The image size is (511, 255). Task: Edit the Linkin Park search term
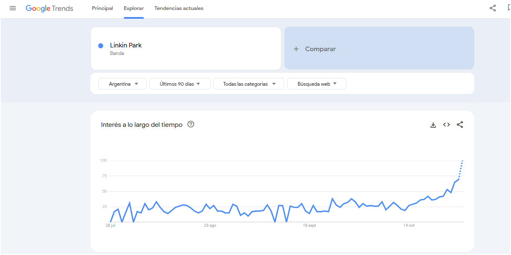(126, 45)
